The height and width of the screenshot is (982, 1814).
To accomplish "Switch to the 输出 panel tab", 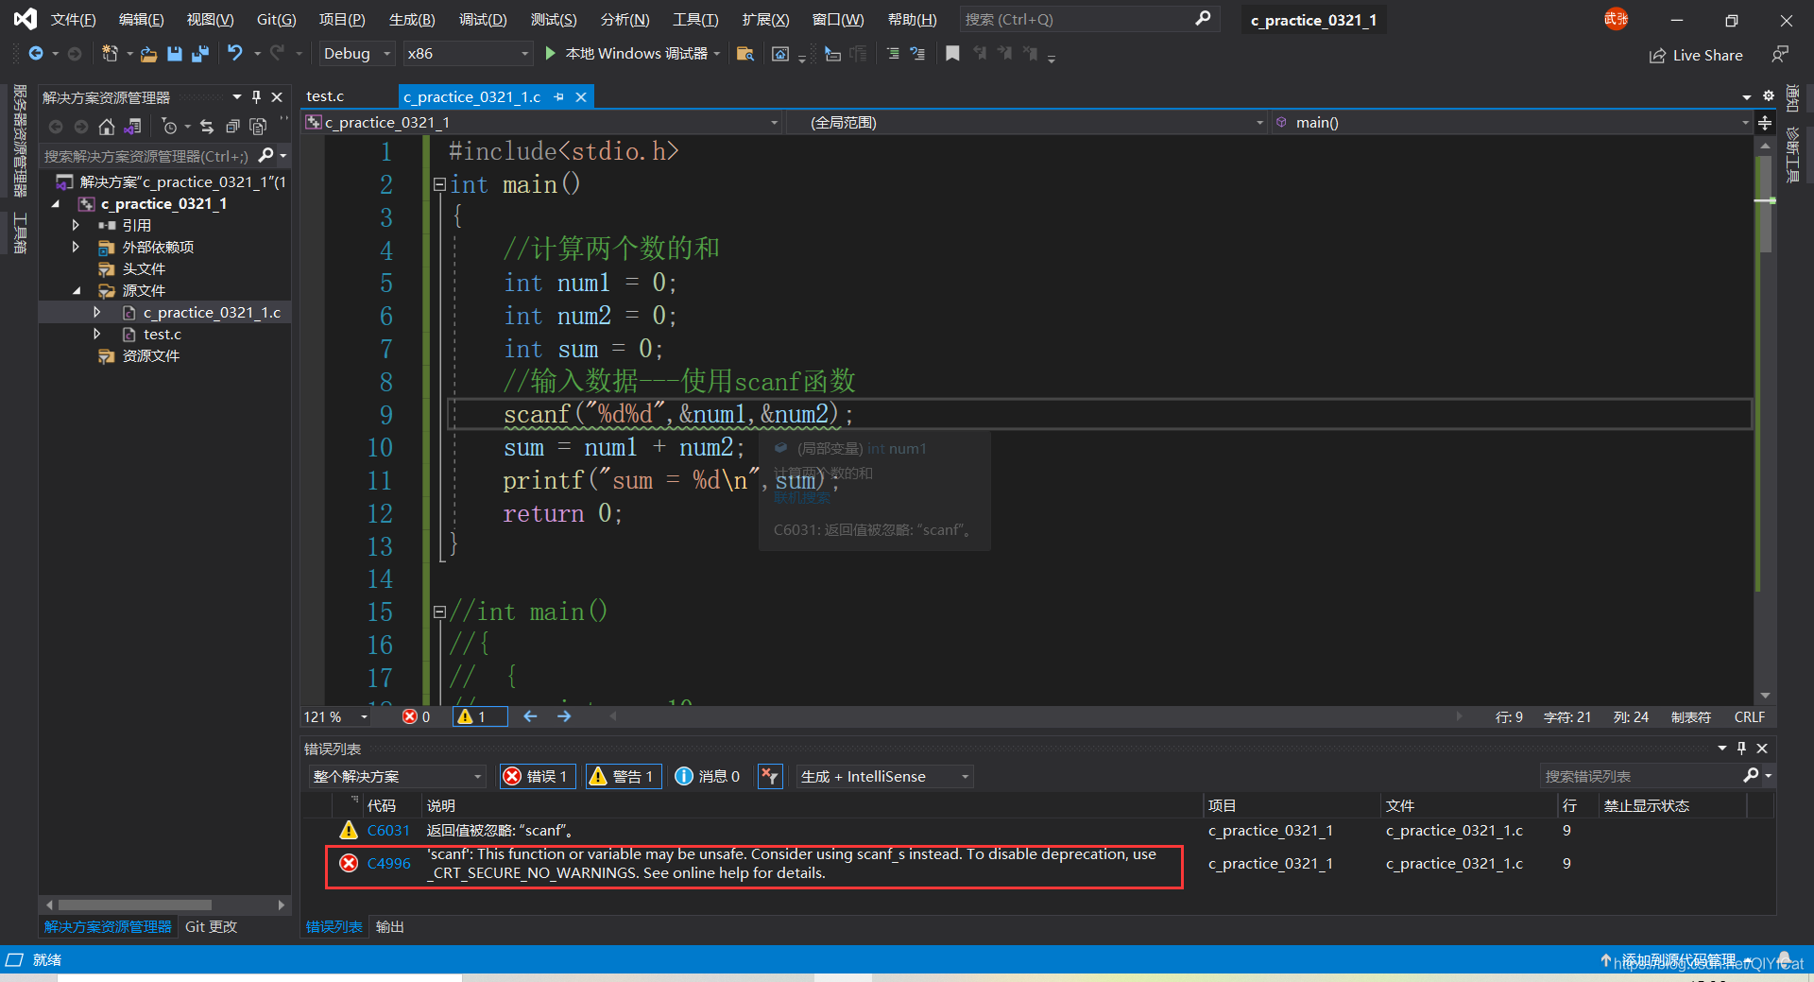I will click(389, 927).
